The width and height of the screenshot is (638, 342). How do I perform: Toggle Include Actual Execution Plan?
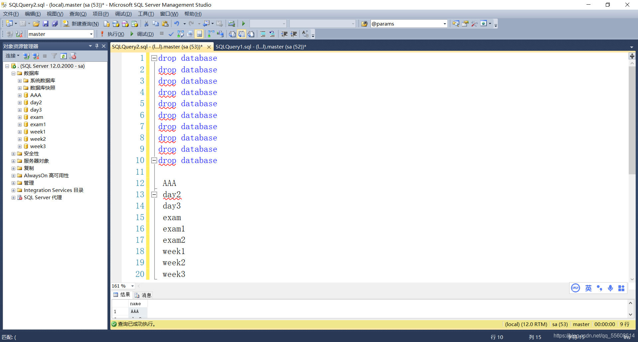(211, 34)
